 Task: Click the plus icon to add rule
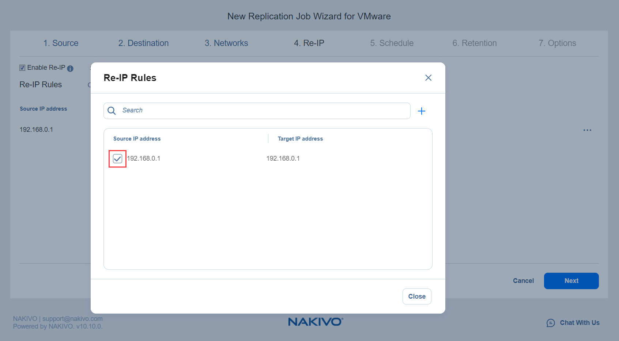point(422,111)
